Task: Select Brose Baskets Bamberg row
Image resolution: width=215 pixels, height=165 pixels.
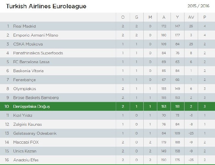Action: click(x=36, y=98)
